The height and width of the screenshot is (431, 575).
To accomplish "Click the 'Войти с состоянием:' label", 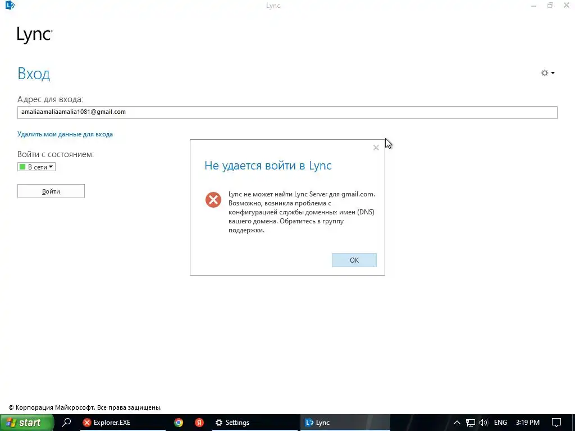I will tap(56, 154).
